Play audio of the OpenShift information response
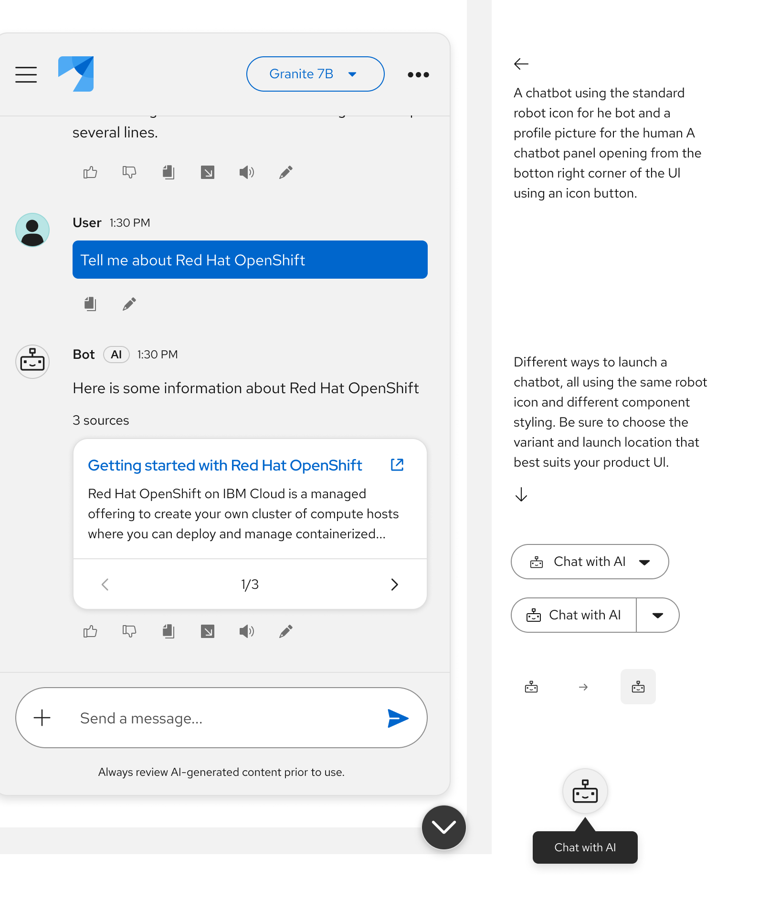Image resolution: width=759 pixels, height=899 pixels. (x=247, y=632)
